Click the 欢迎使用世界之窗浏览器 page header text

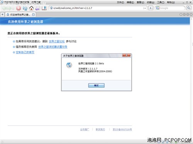(x=25, y=22)
